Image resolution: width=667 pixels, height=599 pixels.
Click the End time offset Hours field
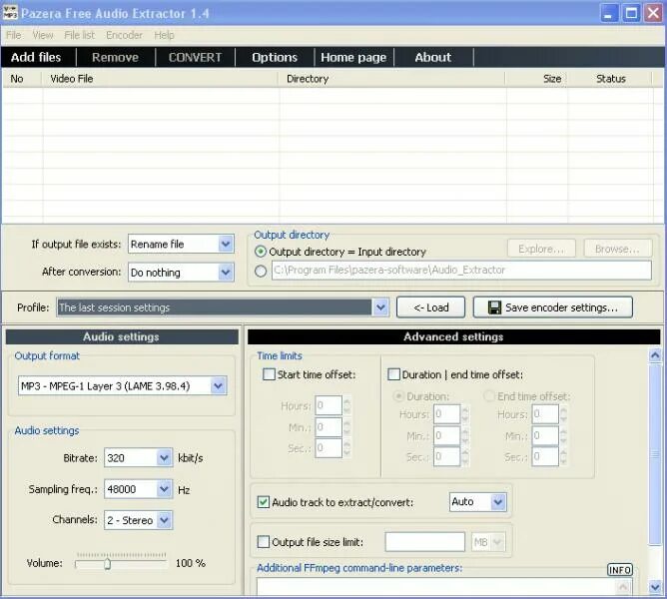coord(545,414)
